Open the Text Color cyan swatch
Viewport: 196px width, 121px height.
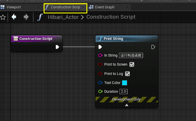[x=125, y=83]
